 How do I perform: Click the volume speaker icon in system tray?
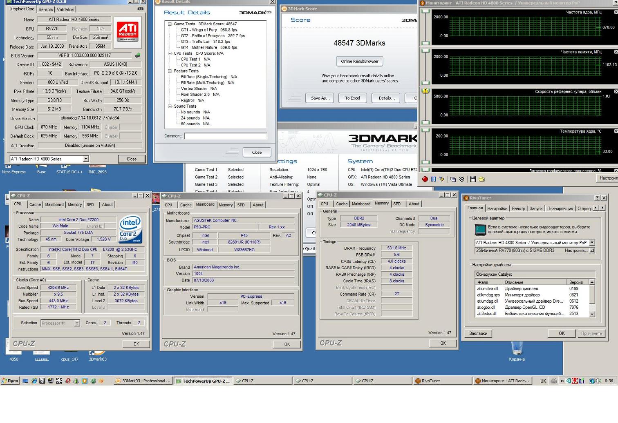(x=598, y=381)
